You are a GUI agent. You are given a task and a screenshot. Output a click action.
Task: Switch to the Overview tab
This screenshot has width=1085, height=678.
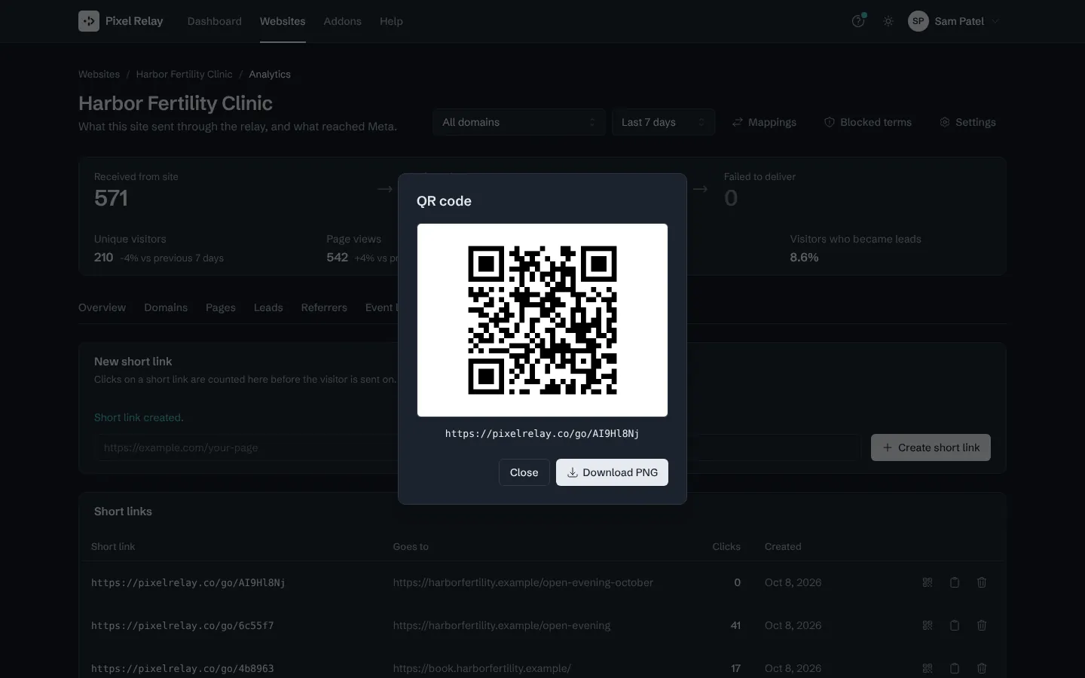[x=102, y=307]
